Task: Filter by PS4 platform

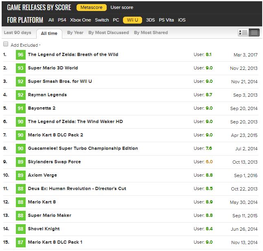Action: [62, 19]
